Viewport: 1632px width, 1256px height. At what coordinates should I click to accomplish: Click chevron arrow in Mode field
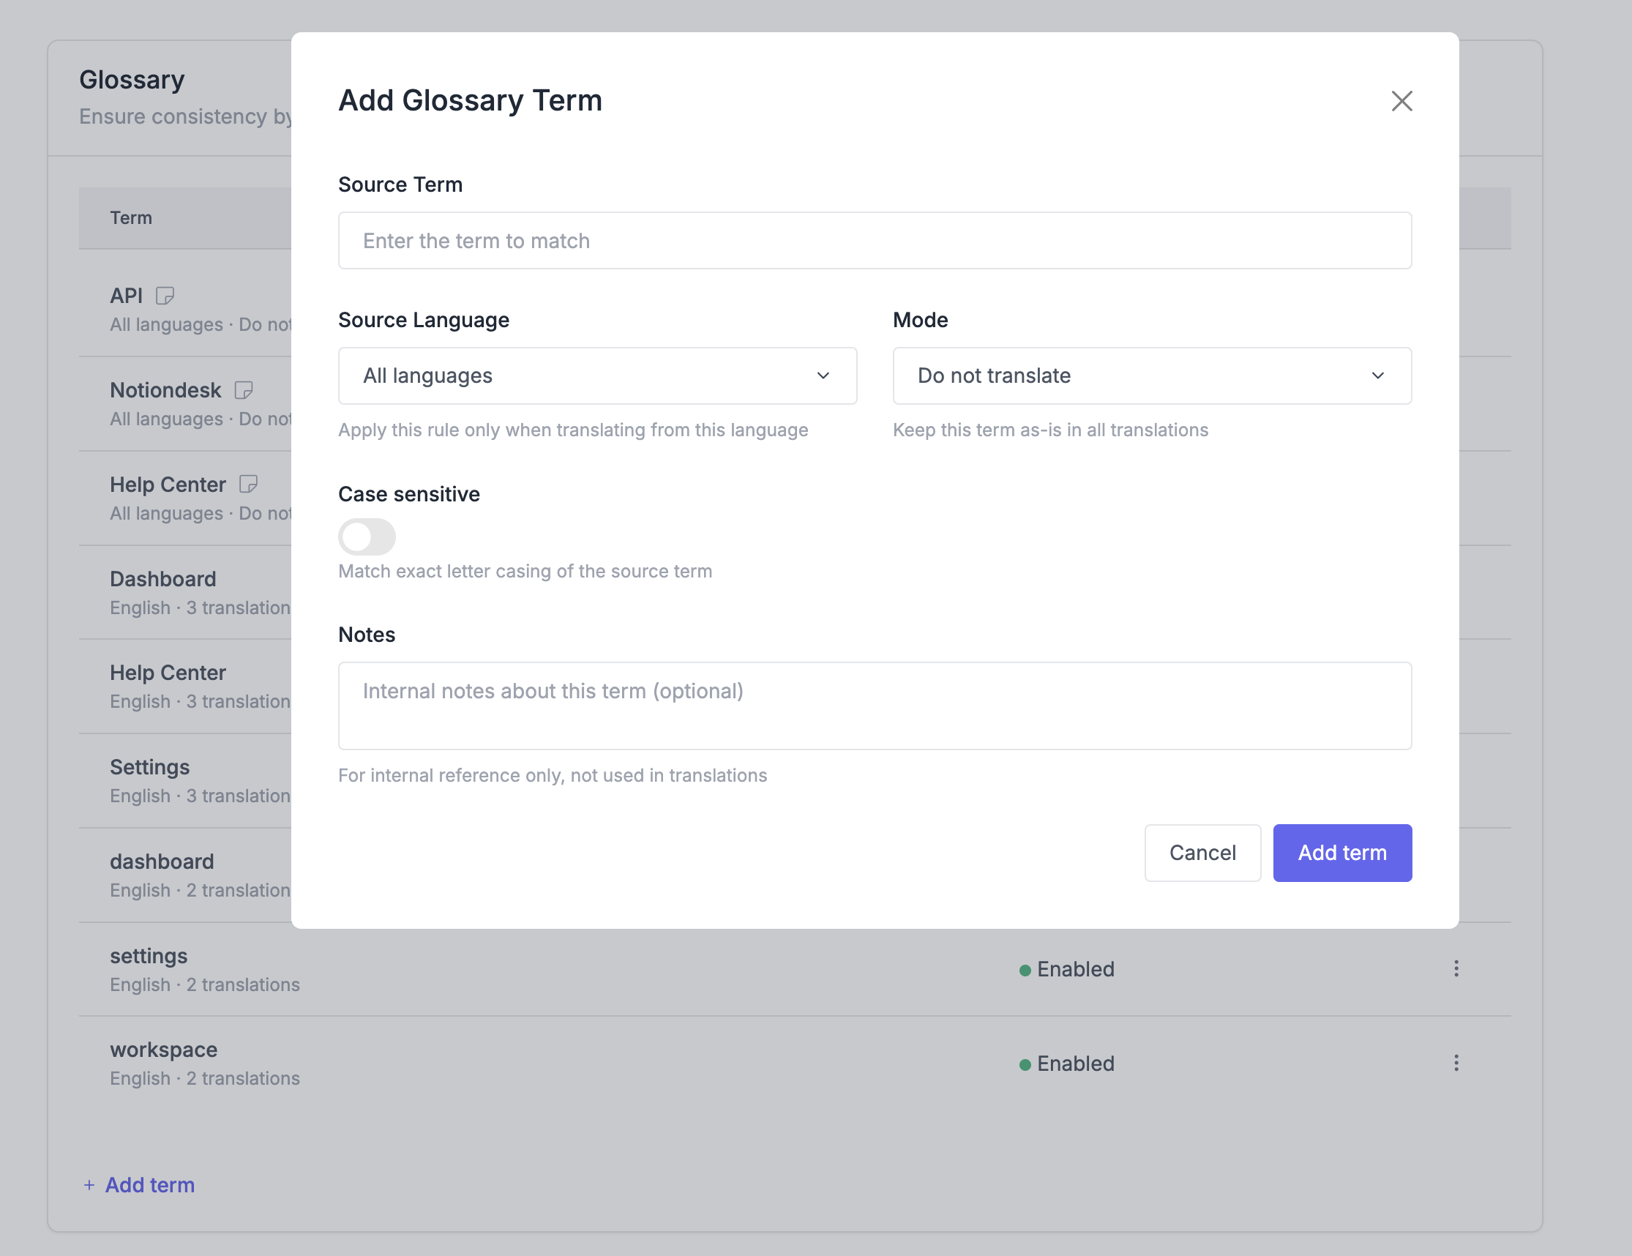(1377, 375)
